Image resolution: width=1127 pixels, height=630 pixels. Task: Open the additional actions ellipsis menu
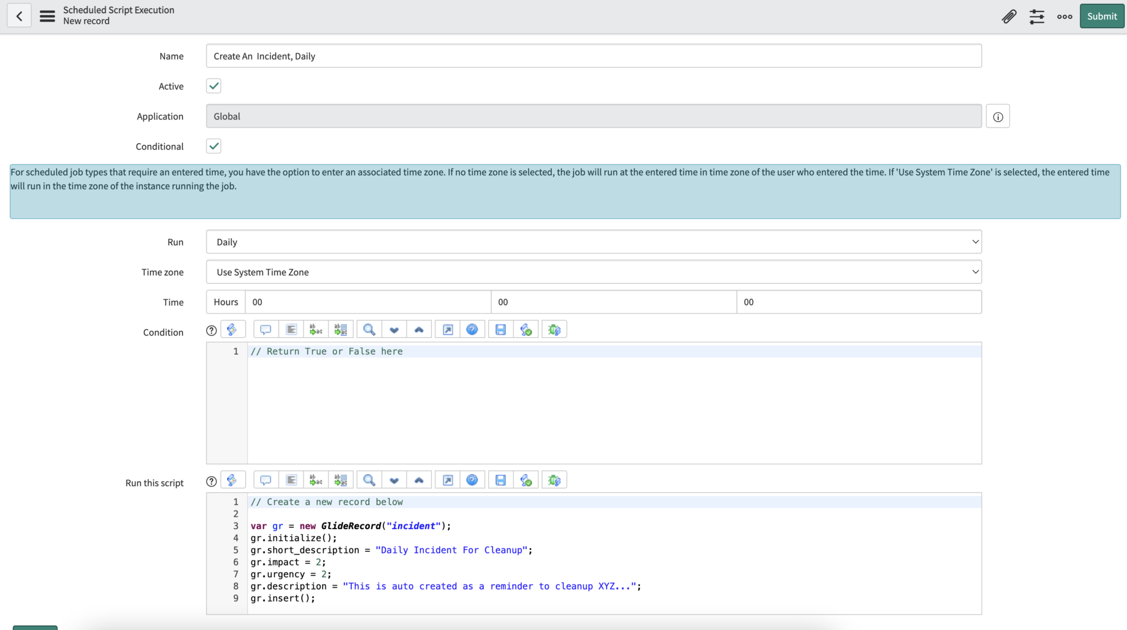point(1064,17)
